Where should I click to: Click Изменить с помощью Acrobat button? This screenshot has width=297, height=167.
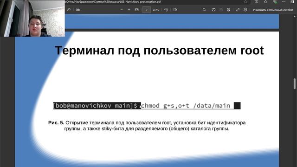coord(273,10)
